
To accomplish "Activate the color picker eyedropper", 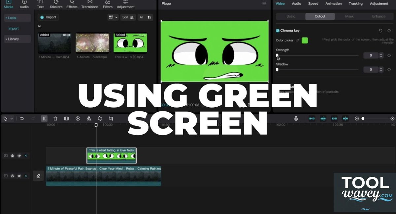I will (x=297, y=40).
